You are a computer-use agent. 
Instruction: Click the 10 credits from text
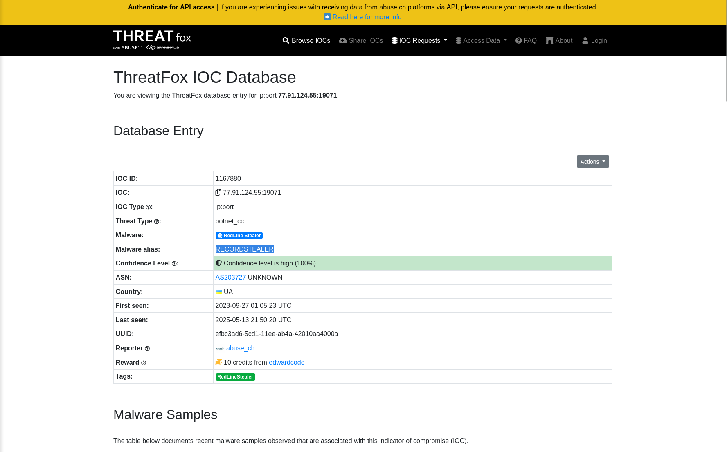245,362
